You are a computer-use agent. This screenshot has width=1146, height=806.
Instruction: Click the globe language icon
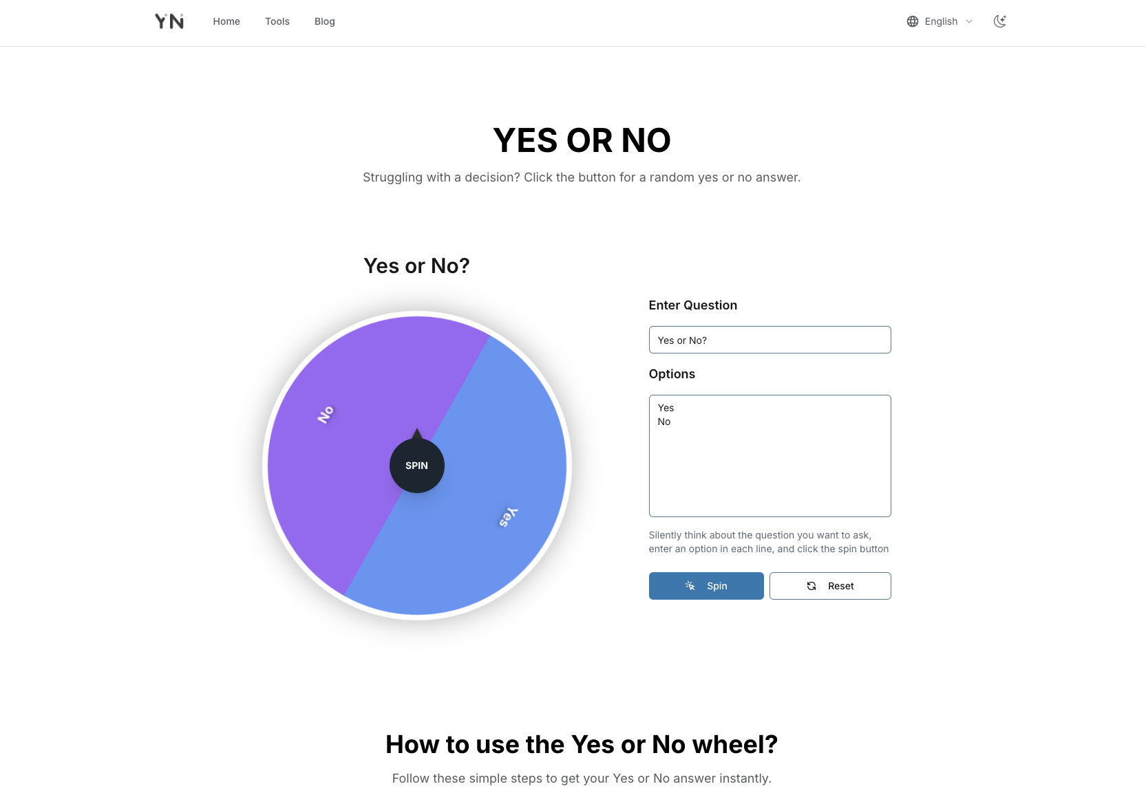click(913, 21)
